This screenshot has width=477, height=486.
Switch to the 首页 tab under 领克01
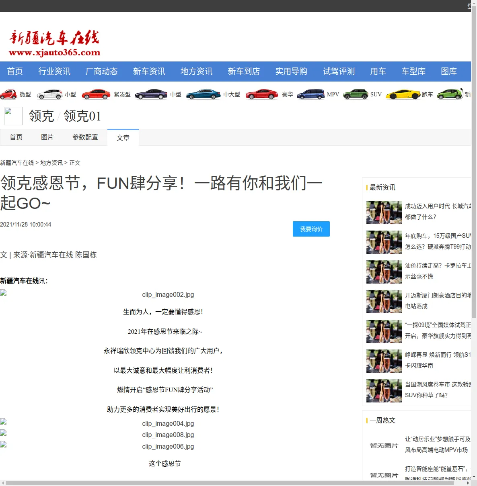(16, 137)
